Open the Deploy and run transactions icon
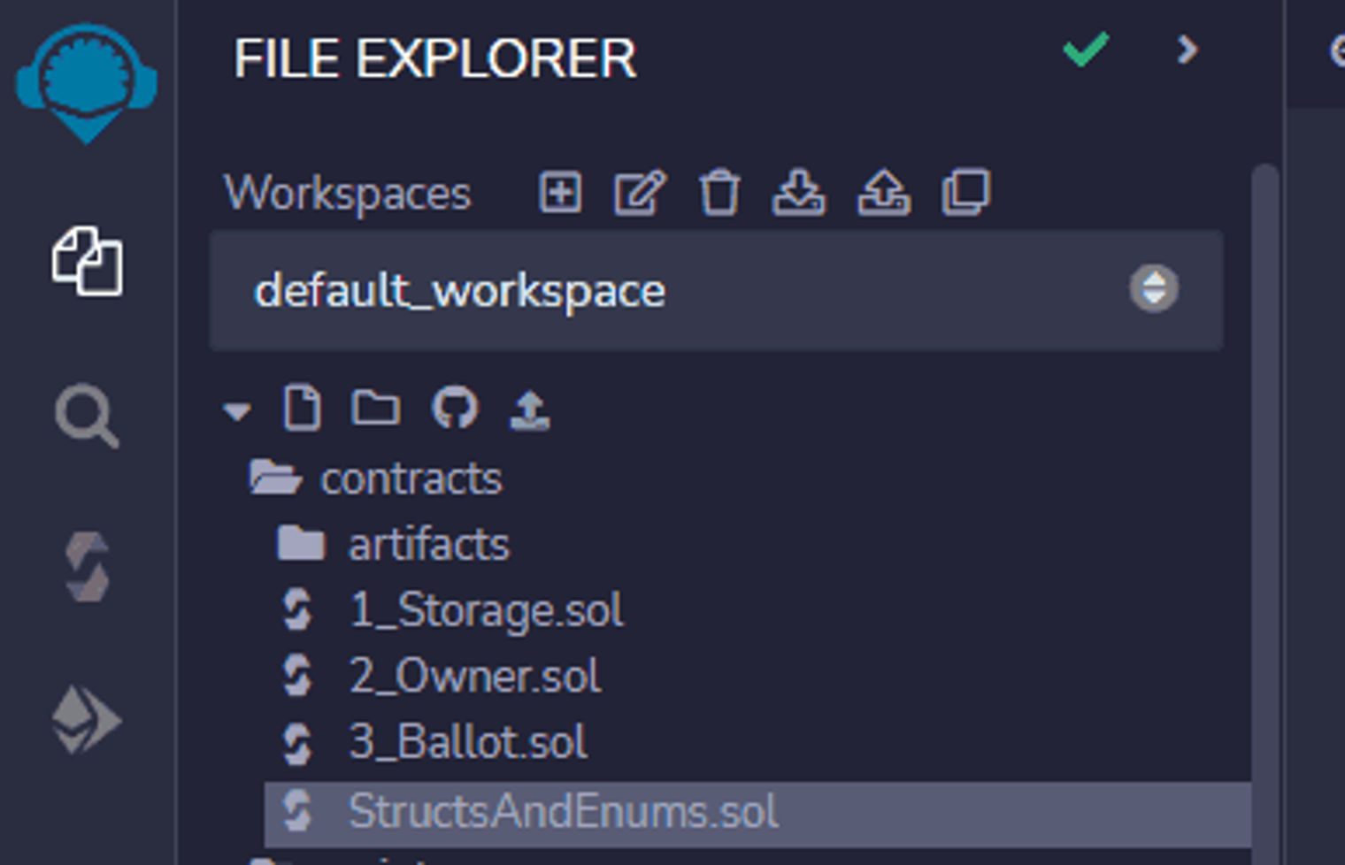 [x=86, y=719]
